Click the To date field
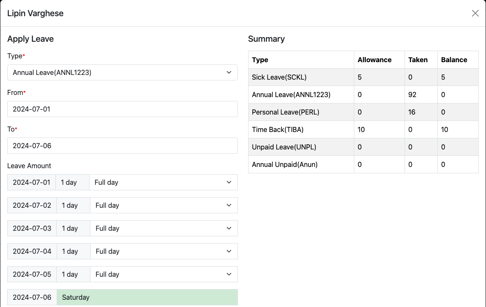Viewport: 486px width, 307px height. pyautogui.click(x=122, y=146)
